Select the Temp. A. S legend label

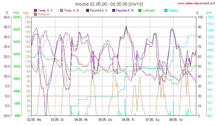(x=45, y=10)
